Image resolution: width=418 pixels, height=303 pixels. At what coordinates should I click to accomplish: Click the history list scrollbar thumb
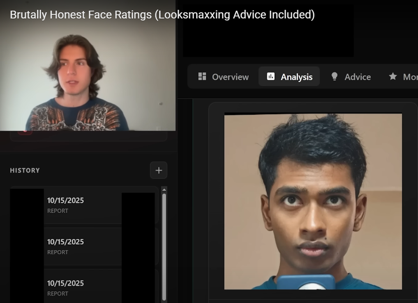point(164,246)
